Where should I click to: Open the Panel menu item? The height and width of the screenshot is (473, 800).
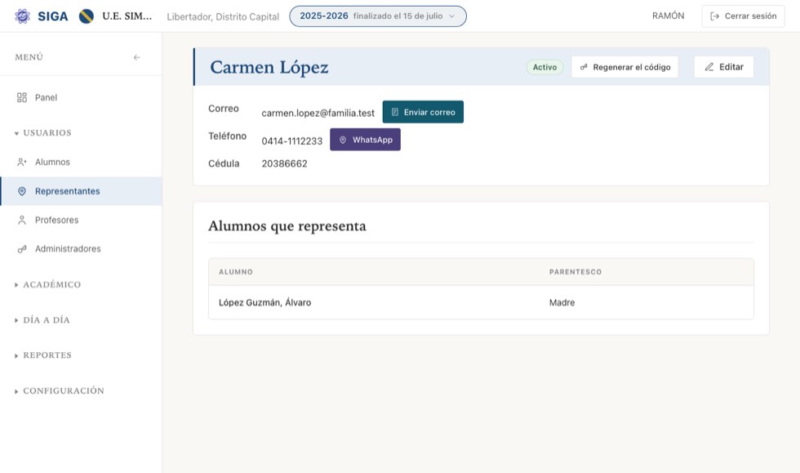(x=81, y=97)
